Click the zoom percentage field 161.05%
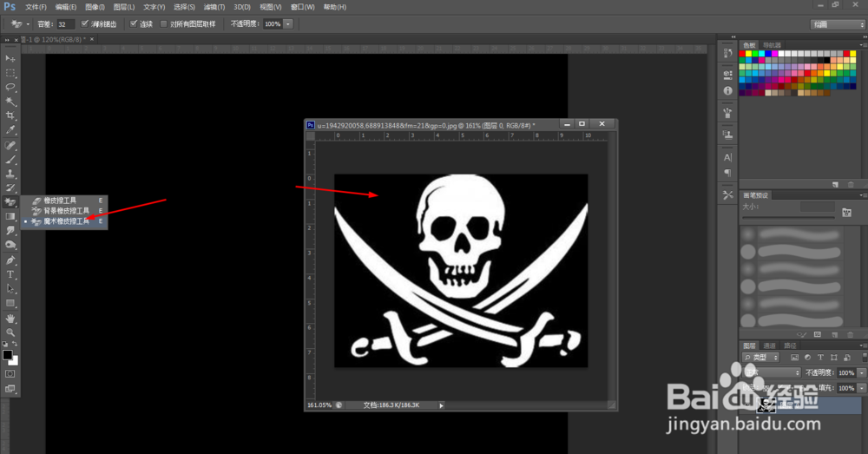Image resolution: width=868 pixels, height=454 pixels. [x=319, y=405]
